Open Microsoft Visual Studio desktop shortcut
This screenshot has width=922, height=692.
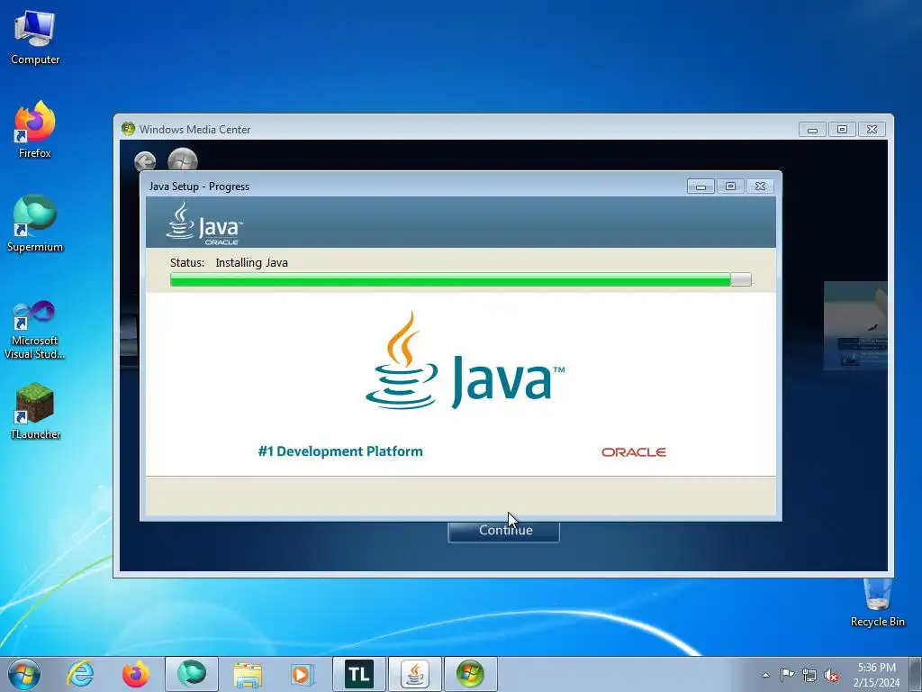pyautogui.click(x=35, y=330)
